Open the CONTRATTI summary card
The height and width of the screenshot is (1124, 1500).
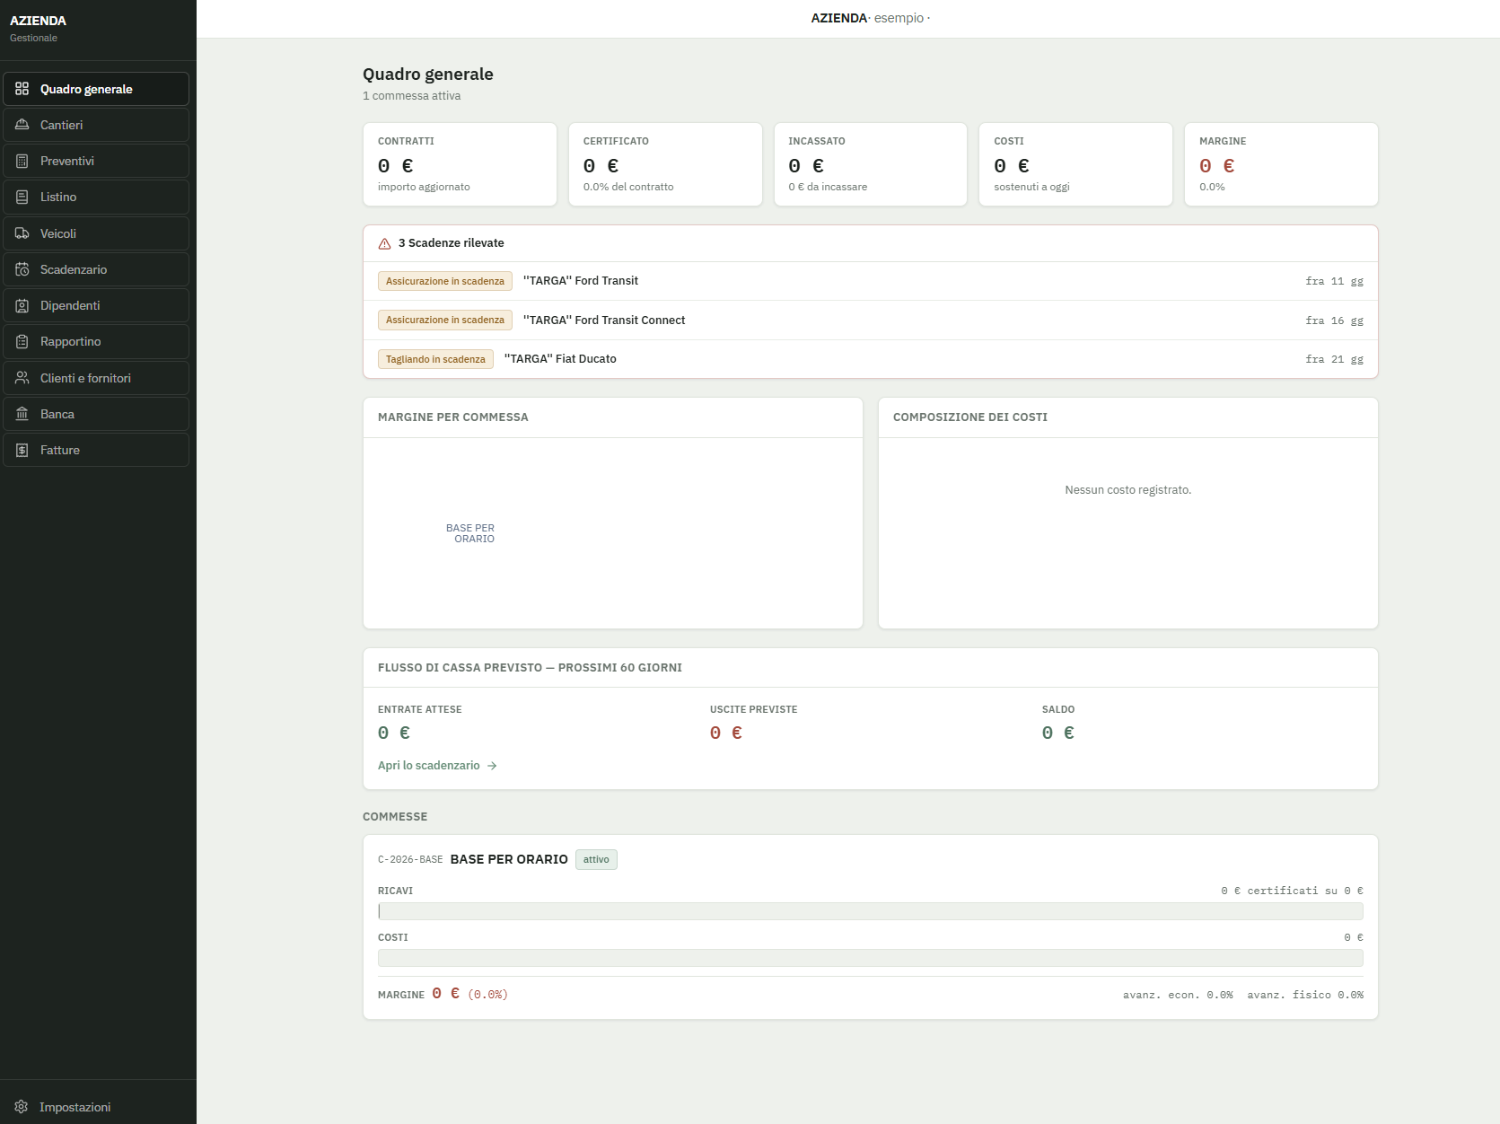pos(460,164)
